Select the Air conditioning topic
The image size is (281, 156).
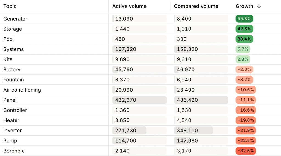(22, 90)
